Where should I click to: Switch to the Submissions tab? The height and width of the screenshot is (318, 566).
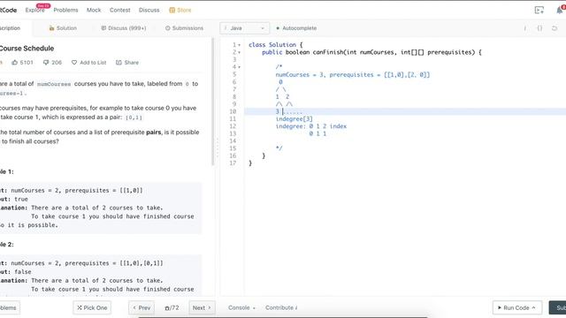pos(184,28)
